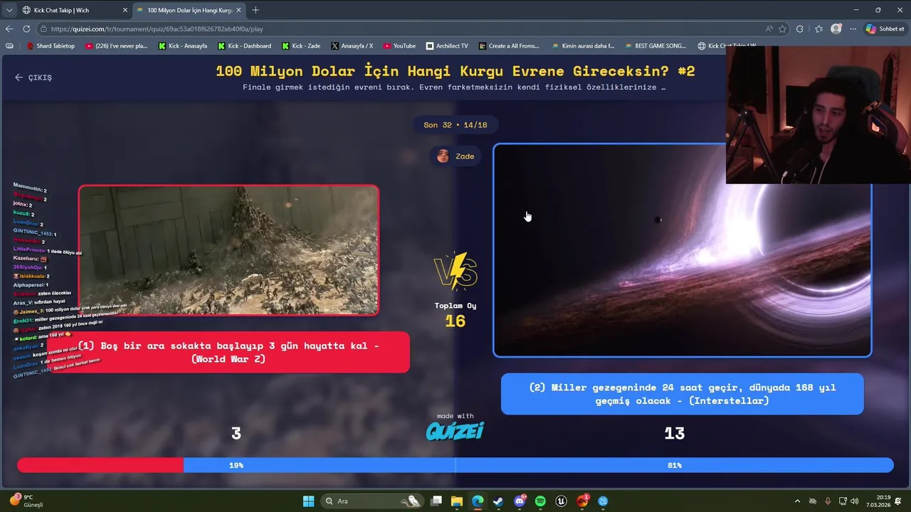Open Task View on taskbar
911x512 pixels.
pos(436,501)
